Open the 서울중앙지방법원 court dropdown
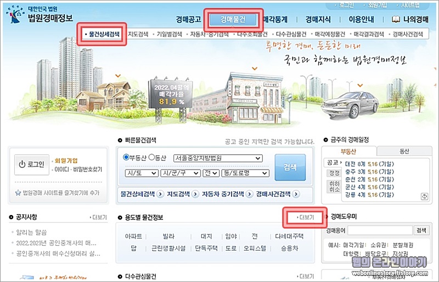The image size is (439, 282). 218,158
